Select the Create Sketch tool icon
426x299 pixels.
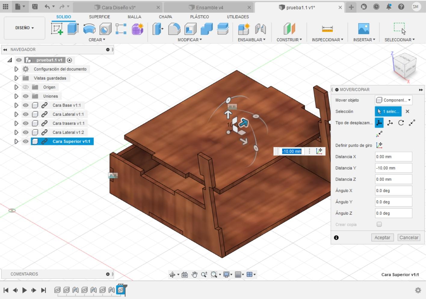57,29
